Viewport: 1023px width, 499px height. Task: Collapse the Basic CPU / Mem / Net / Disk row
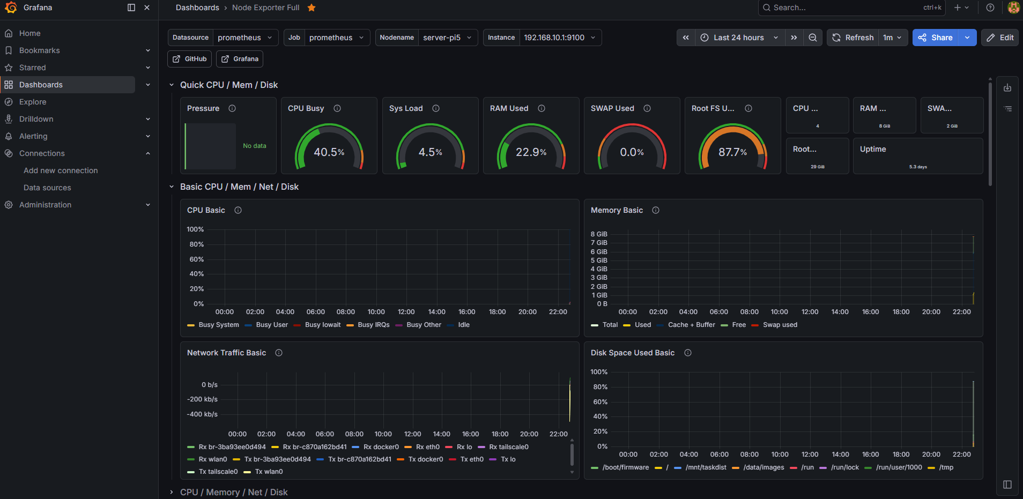click(x=172, y=187)
